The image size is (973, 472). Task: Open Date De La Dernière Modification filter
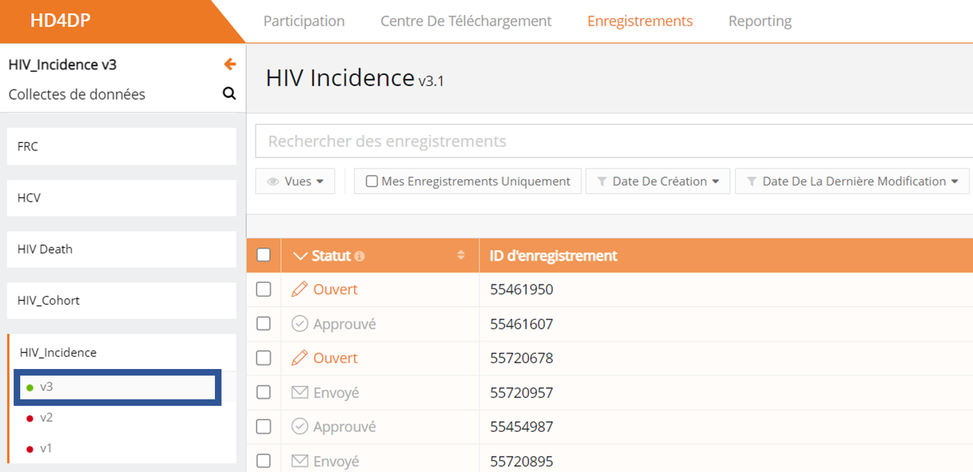pos(852,181)
